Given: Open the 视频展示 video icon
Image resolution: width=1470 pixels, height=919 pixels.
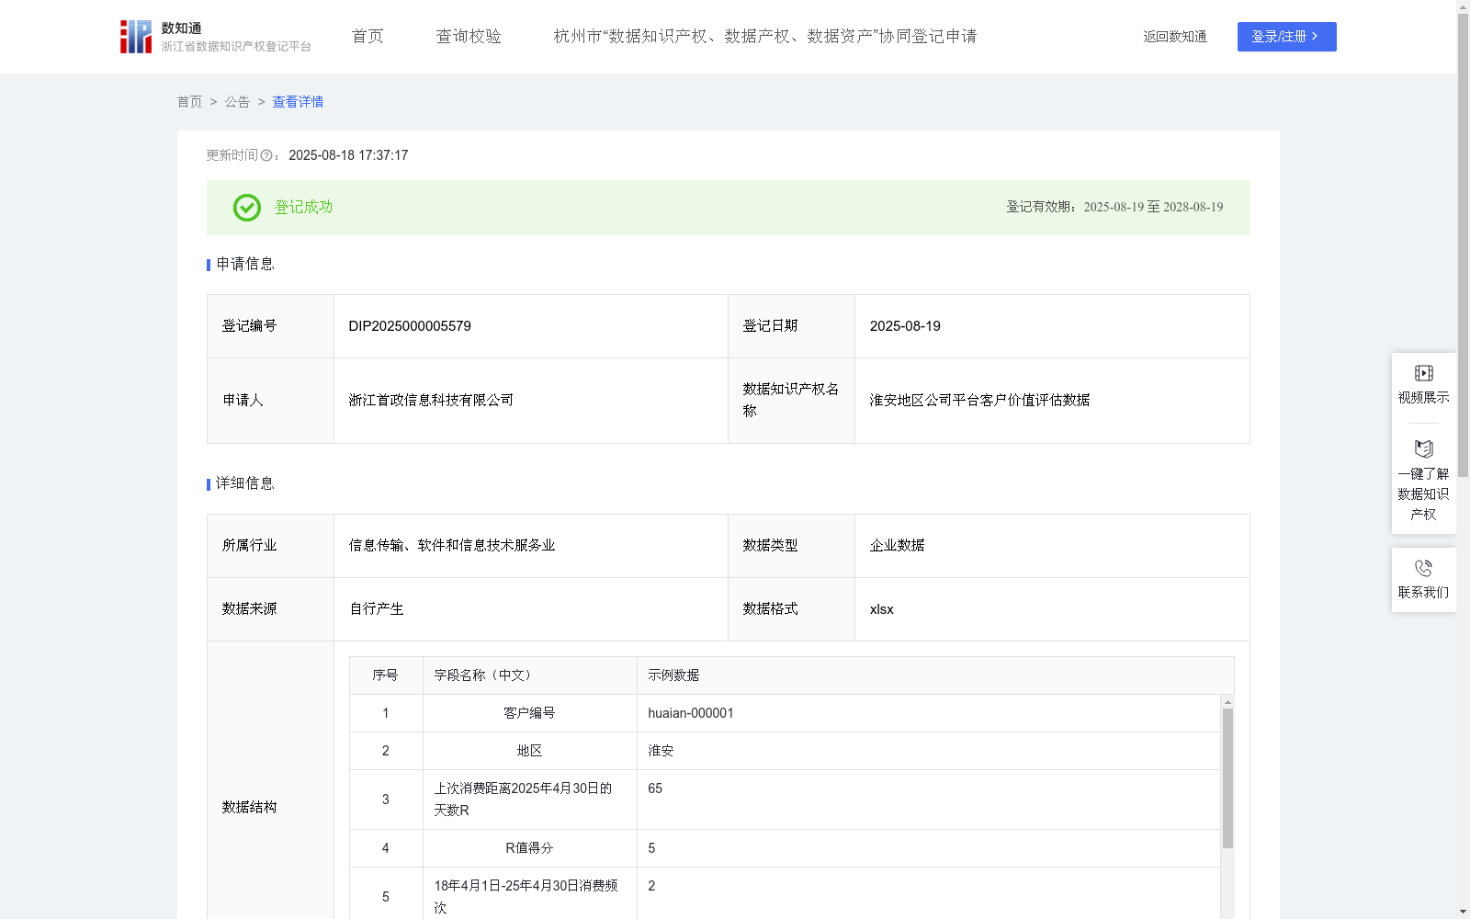Looking at the screenshot, I should pos(1423,373).
